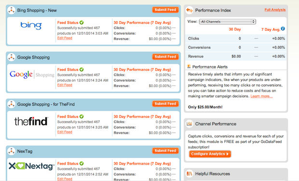Click the NexTag feed status green checkmark
This screenshot has width=299, height=181.
[82, 164]
